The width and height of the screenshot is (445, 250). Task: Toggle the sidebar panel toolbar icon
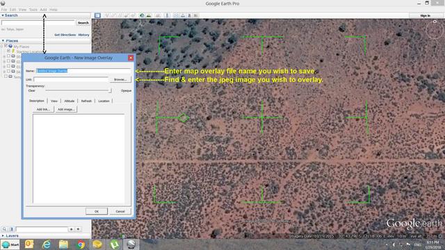[97, 15]
